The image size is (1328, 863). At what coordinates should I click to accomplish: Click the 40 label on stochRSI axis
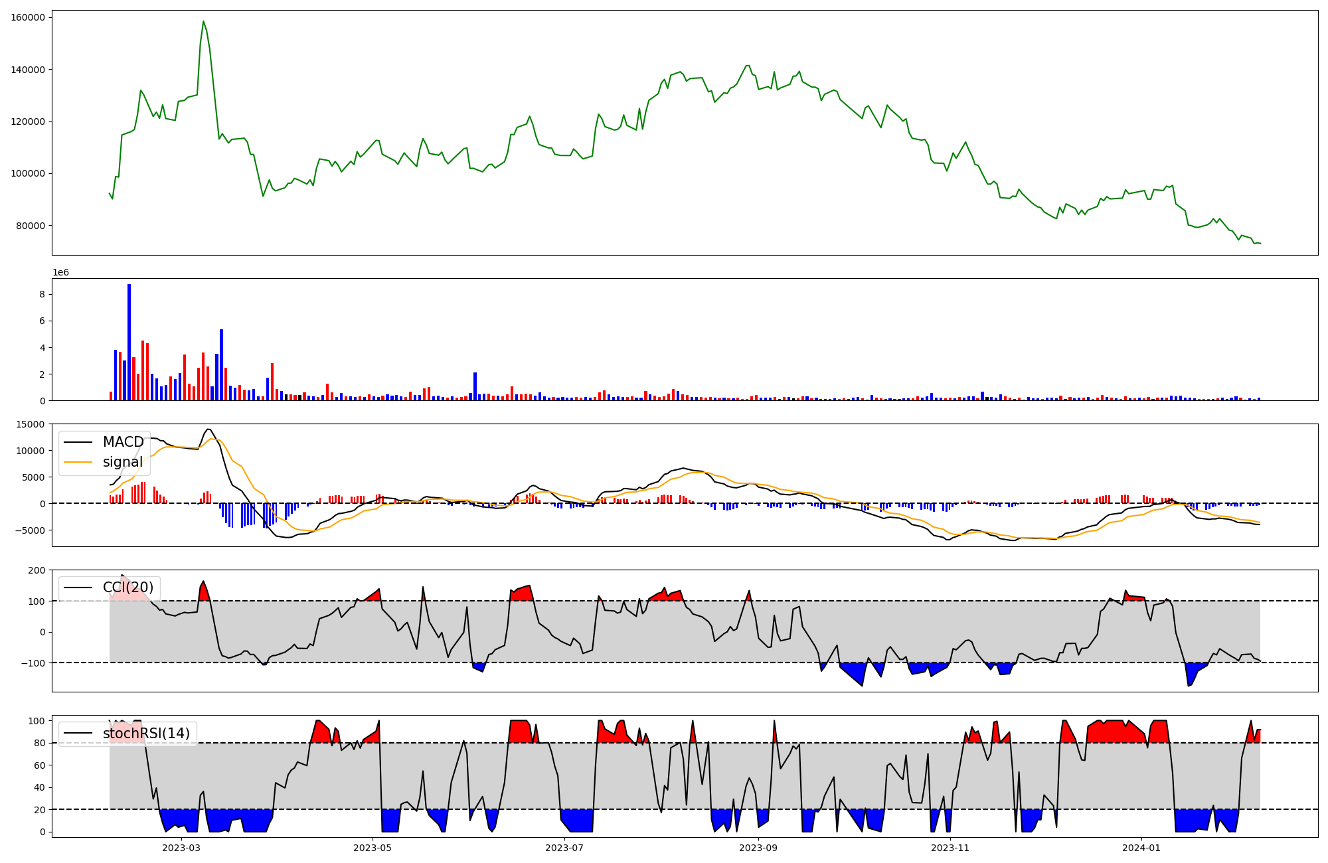pos(40,788)
